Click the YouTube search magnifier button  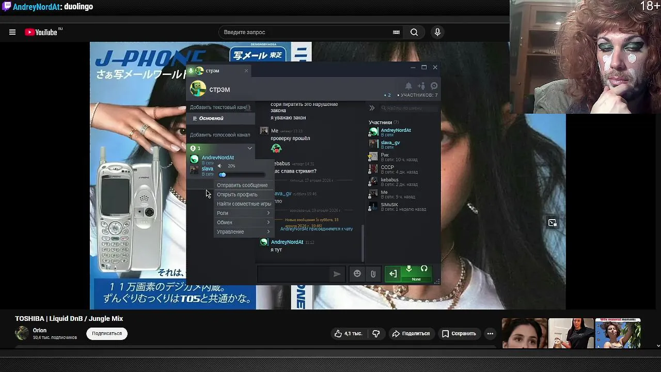[414, 32]
